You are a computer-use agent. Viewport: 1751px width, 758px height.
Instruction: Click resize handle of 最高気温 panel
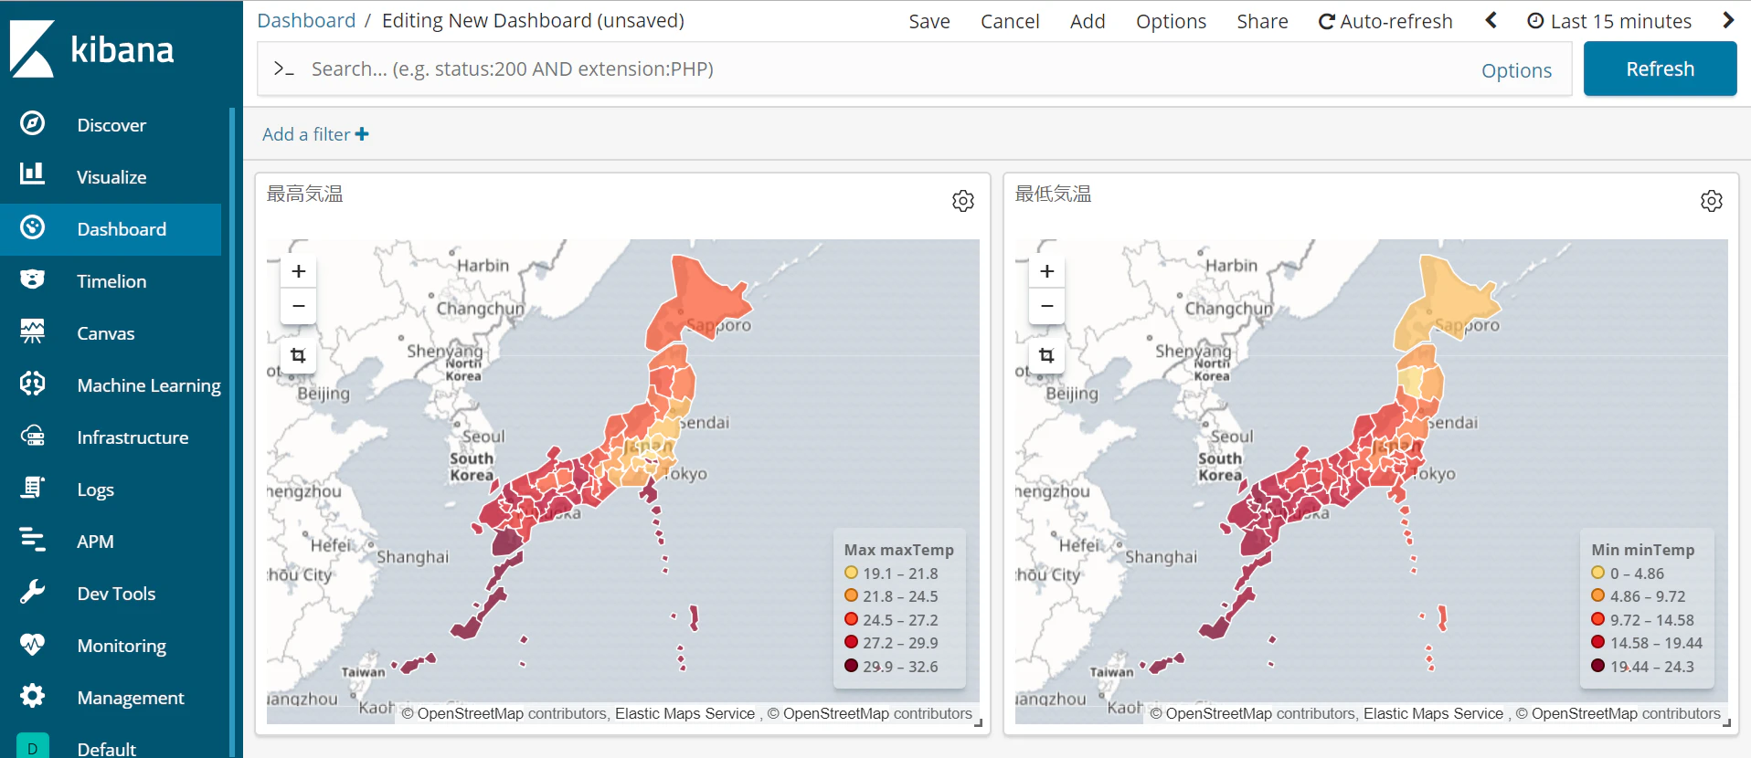pyautogui.click(x=978, y=723)
